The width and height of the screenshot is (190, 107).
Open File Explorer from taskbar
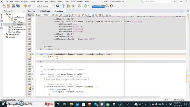coord(71,104)
